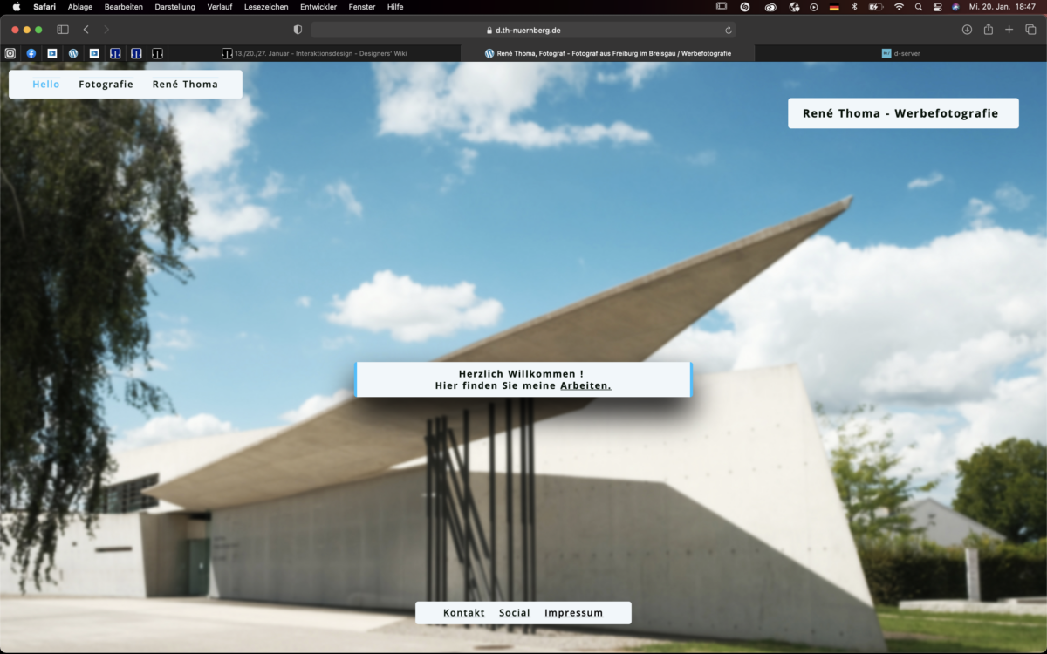Open the pinned Instagram tab
Screen dimensions: 1047x654
(x=10, y=53)
